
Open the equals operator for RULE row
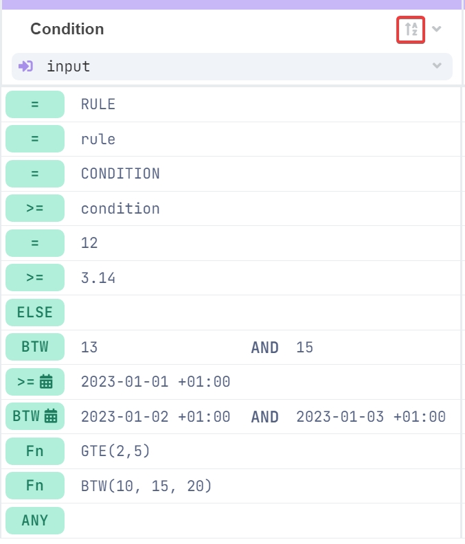[x=35, y=104]
